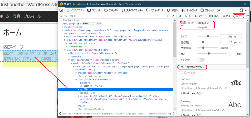Collapse ページ内のすべてのフォント section
Image resolution: width=251 pixels, height=118 pixels.
pyautogui.click(x=179, y=67)
